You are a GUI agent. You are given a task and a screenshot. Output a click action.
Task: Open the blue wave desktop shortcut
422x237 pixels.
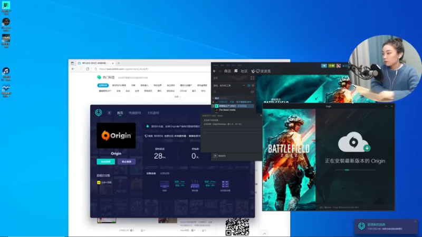tap(6, 88)
